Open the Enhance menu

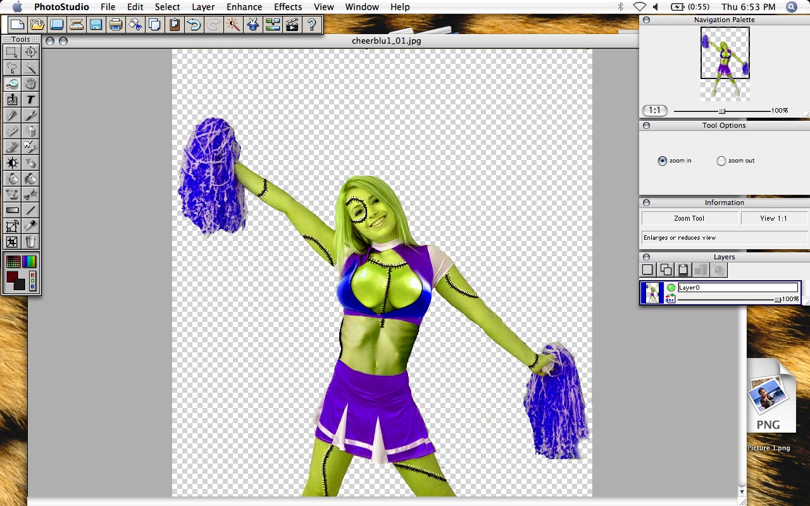[x=244, y=7]
